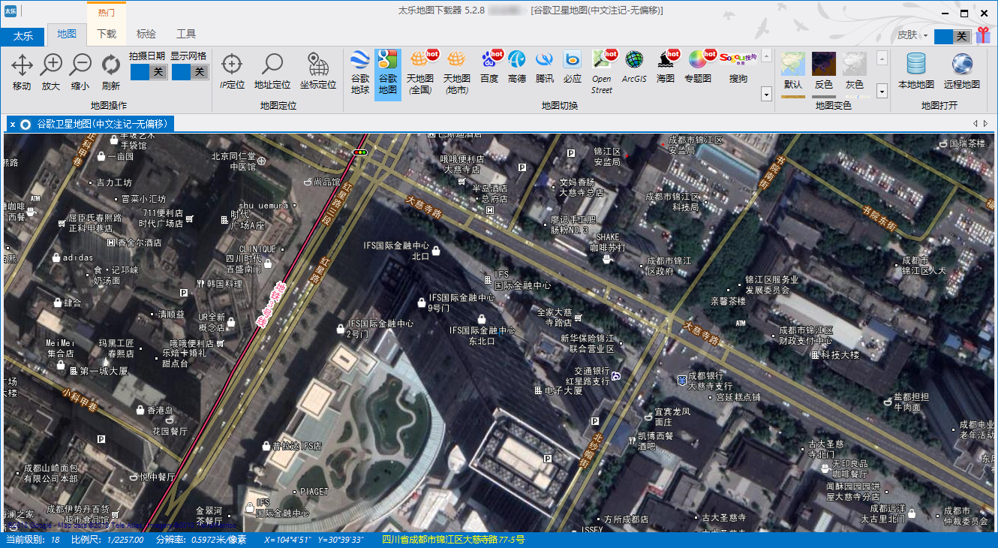Image resolution: width=998 pixels, height=548 pixels.
Task: Open 远程地图 remote map
Action: pyautogui.click(x=962, y=72)
